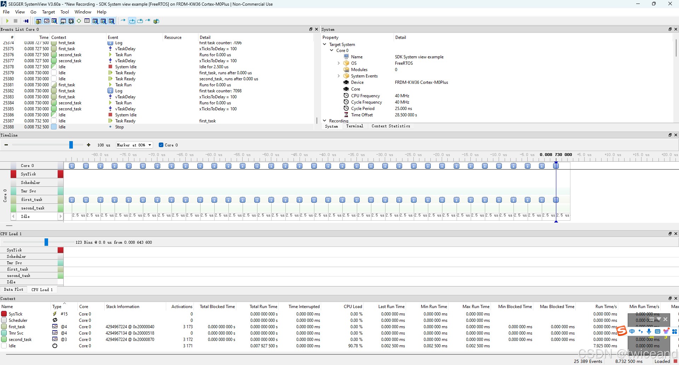Select event row 25388 Stop
Viewport: 679px width, 365px height.
(x=157, y=127)
